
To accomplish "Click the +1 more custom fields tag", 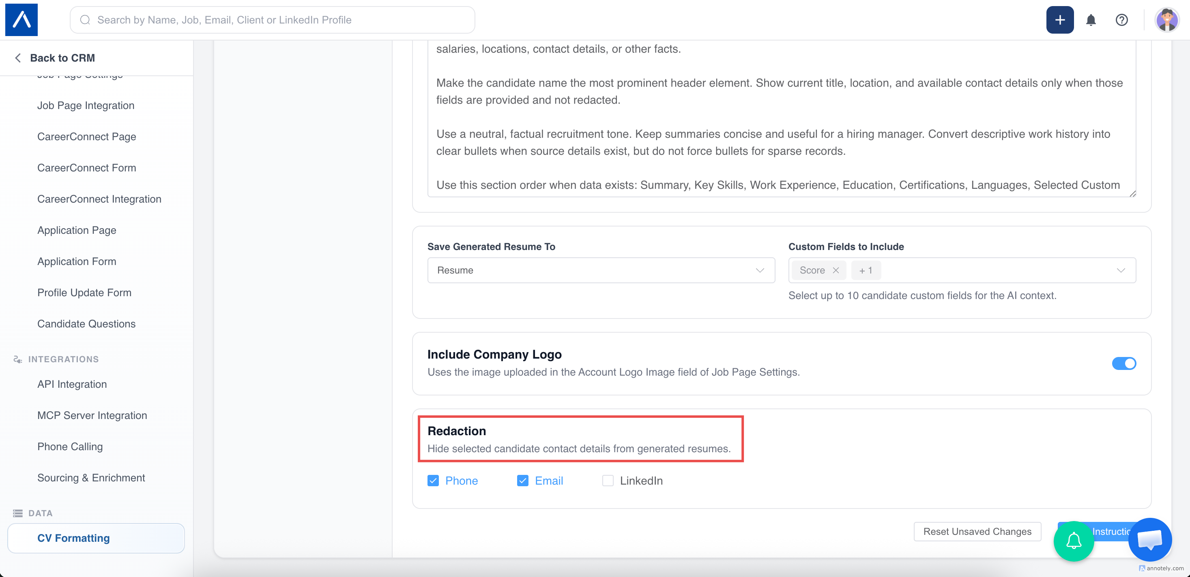I will pyautogui.click(x=866, y=270).
